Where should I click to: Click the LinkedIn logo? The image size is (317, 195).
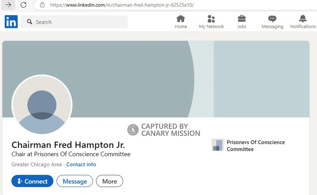tap(11, 22)
